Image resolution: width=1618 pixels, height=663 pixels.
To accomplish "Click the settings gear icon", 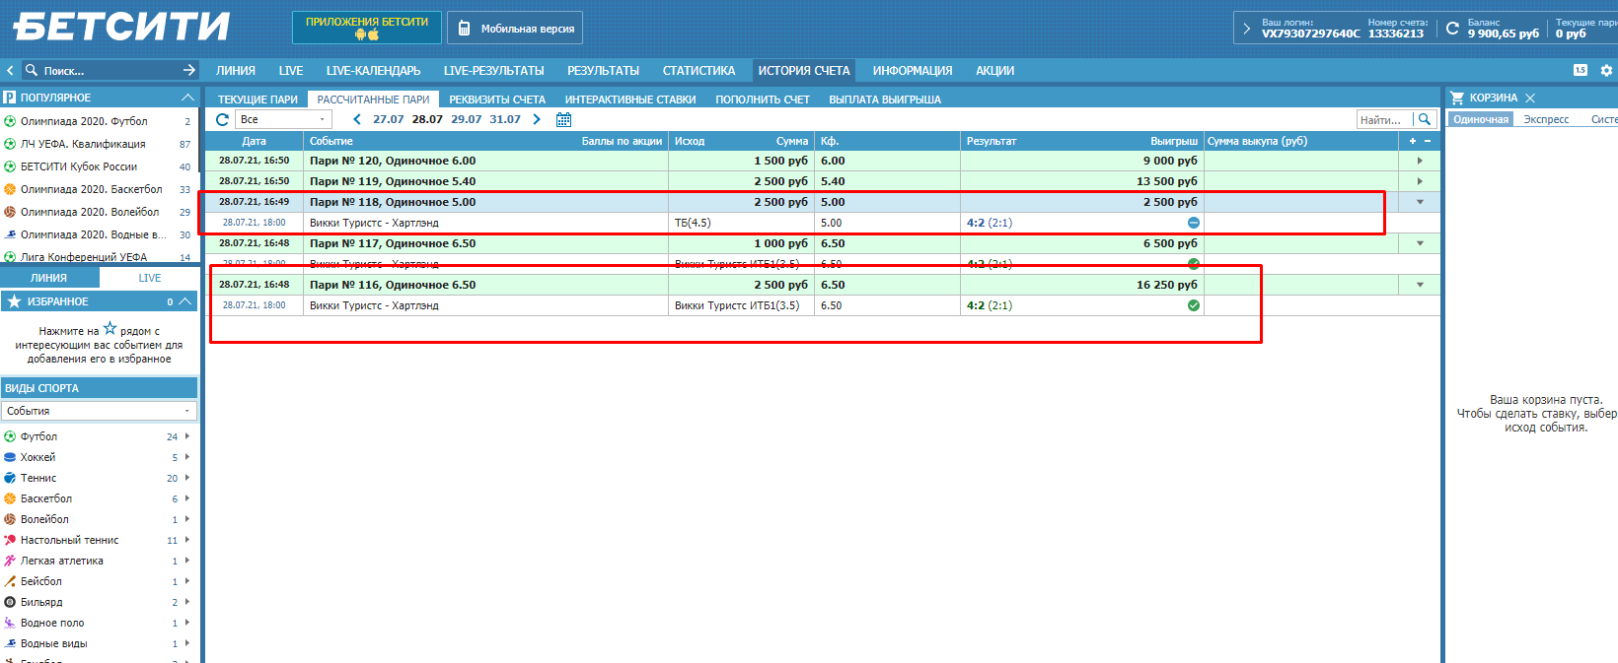I will point(1606,71).
